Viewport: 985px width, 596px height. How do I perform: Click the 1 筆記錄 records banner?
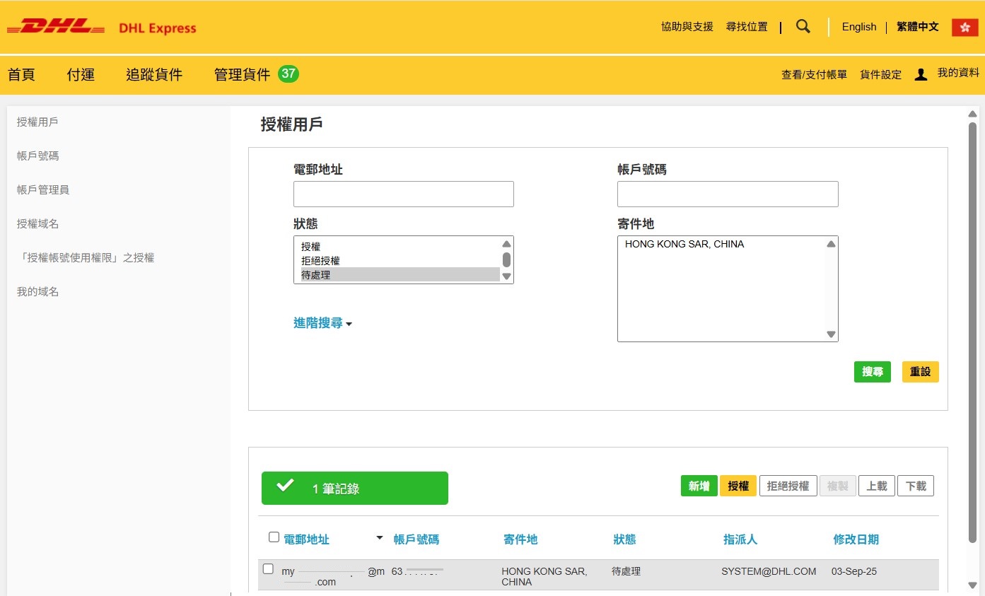(355, 488)
